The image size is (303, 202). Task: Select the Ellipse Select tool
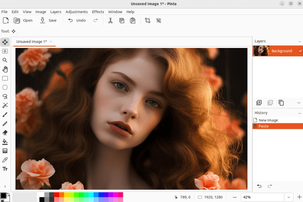(5, 87)
